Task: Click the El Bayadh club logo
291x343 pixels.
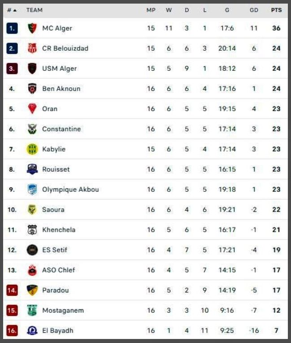Action: [x=32, y=330]
